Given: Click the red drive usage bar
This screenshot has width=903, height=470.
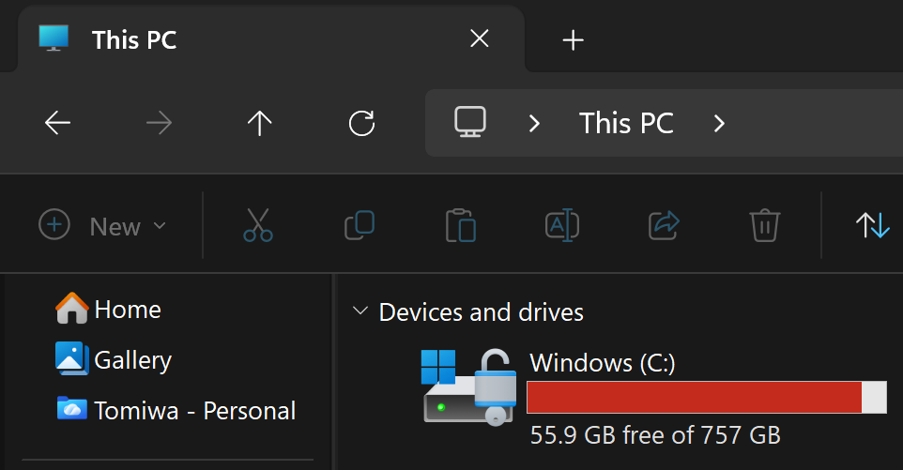Looking at the screenshot, I should point(707,397).
